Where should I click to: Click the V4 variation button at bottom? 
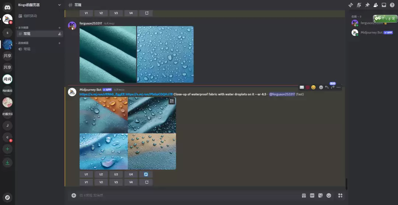(x=131, y=182)
